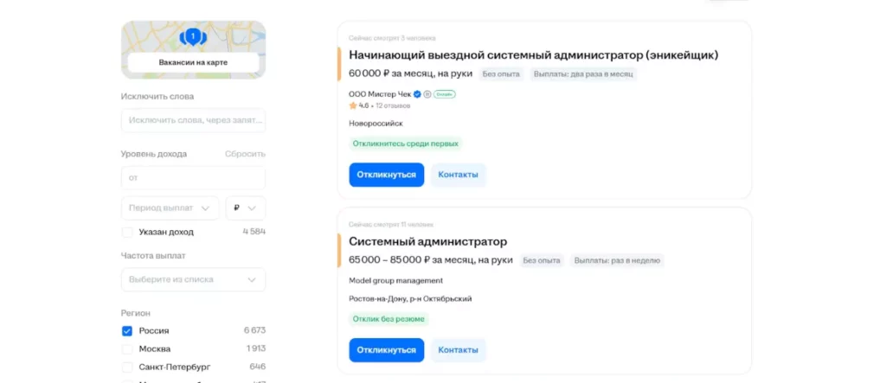Uncheck the Россия region checkbox
Viewport: 886px width, 383px height.
tap(127, 330)
